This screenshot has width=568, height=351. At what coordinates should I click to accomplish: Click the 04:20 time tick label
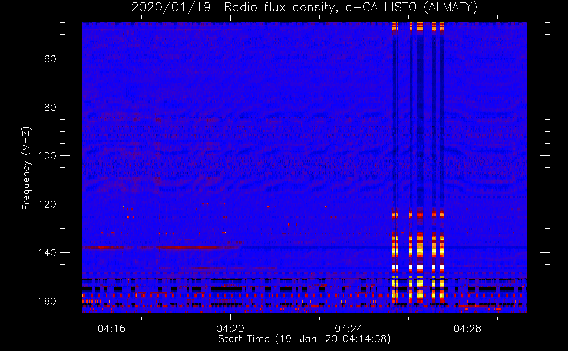point(230,329)
